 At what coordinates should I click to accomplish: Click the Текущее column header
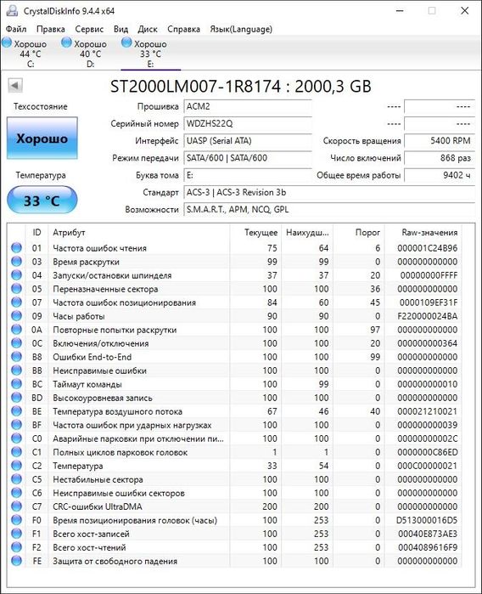click(x=255, y=232)
